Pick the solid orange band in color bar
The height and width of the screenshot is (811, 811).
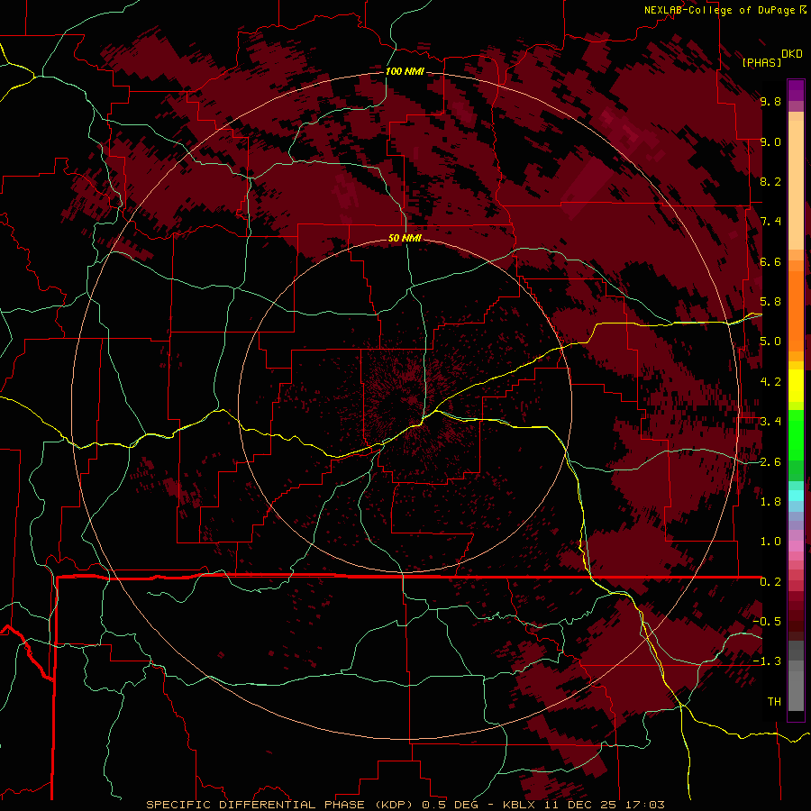click(796, 310)
